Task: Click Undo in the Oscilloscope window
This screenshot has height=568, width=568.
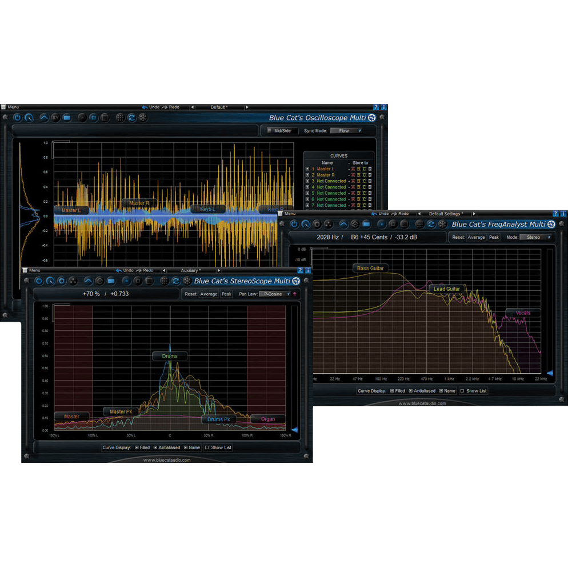Action: (151, 107)
